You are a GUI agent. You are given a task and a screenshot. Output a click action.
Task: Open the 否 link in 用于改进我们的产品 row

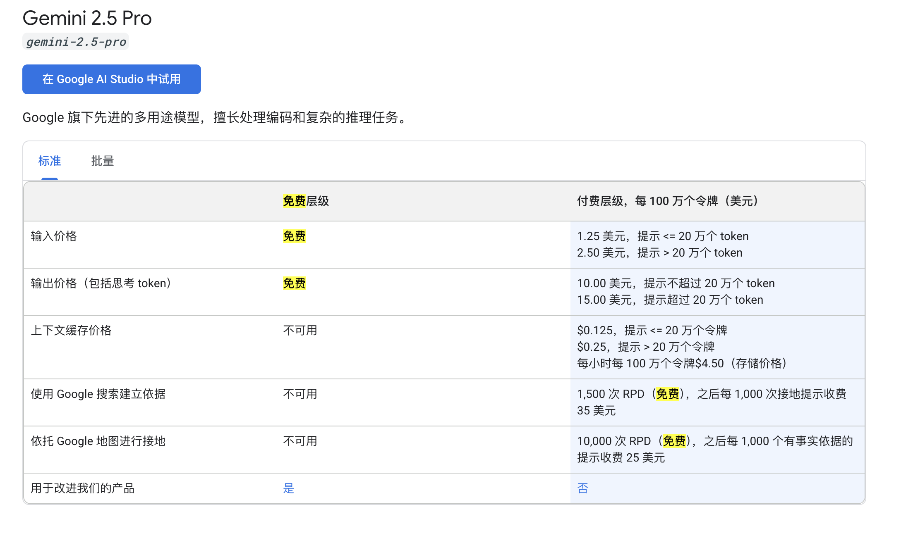(582, 488)
